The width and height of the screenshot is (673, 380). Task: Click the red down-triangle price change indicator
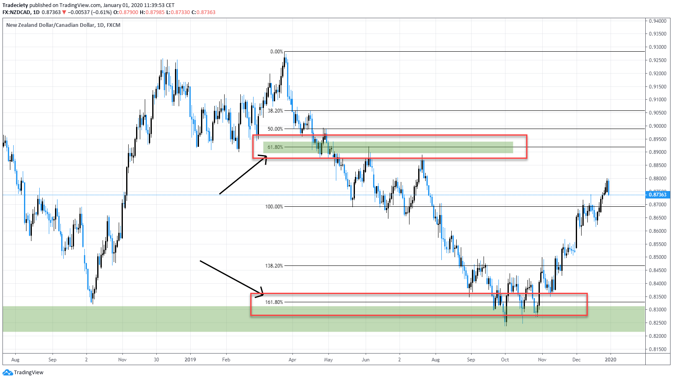(x=64, y=12)
